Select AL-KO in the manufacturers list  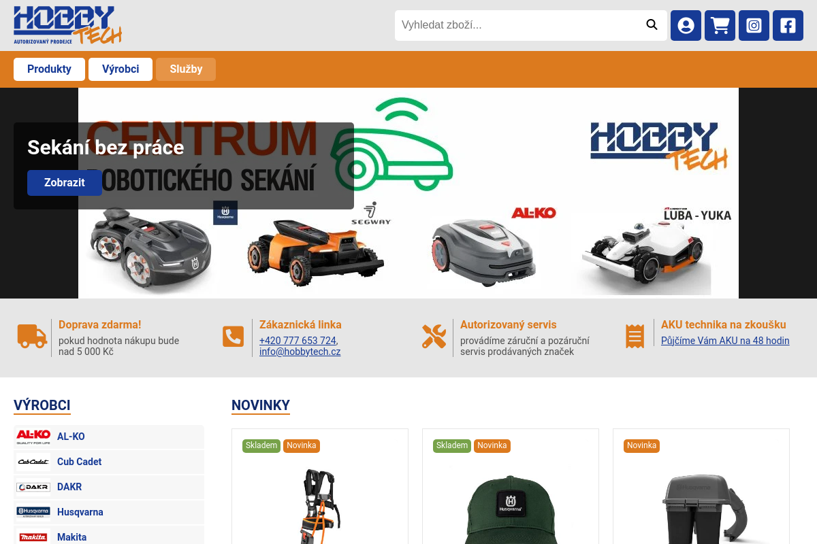(x=109, y=437)
